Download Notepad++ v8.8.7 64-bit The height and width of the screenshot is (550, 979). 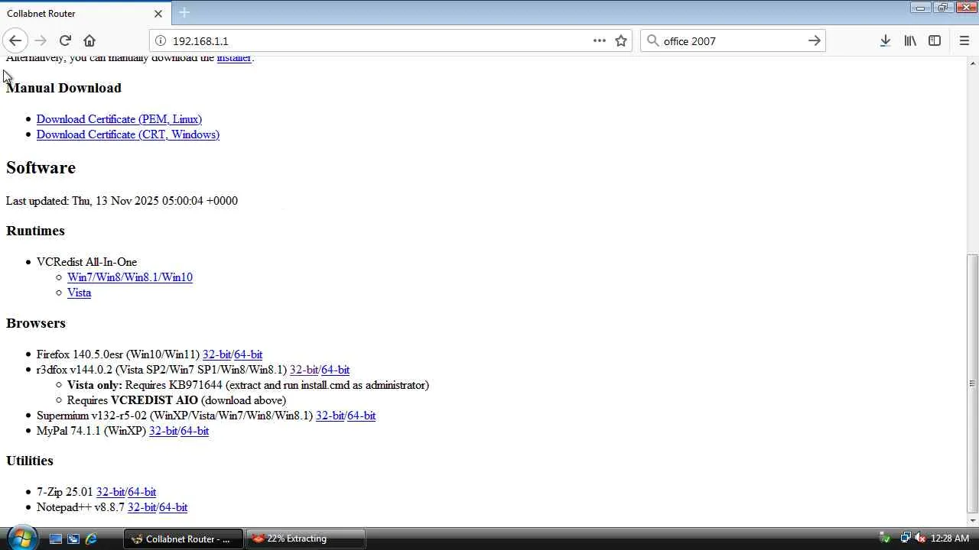[x=174, y=507]
